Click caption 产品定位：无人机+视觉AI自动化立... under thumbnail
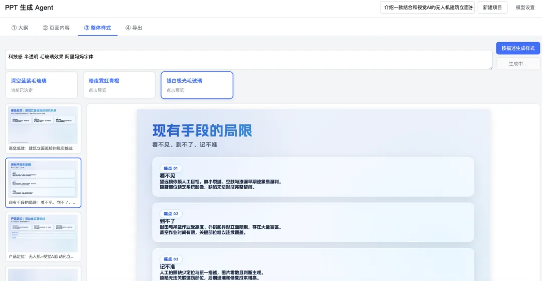Viewport: 542px width, 281px height. pyautogui.click(x=42, y=256)
